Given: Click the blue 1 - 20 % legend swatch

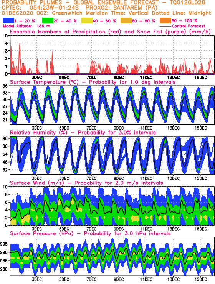Looking at the screenshot, I should (8, 21).
